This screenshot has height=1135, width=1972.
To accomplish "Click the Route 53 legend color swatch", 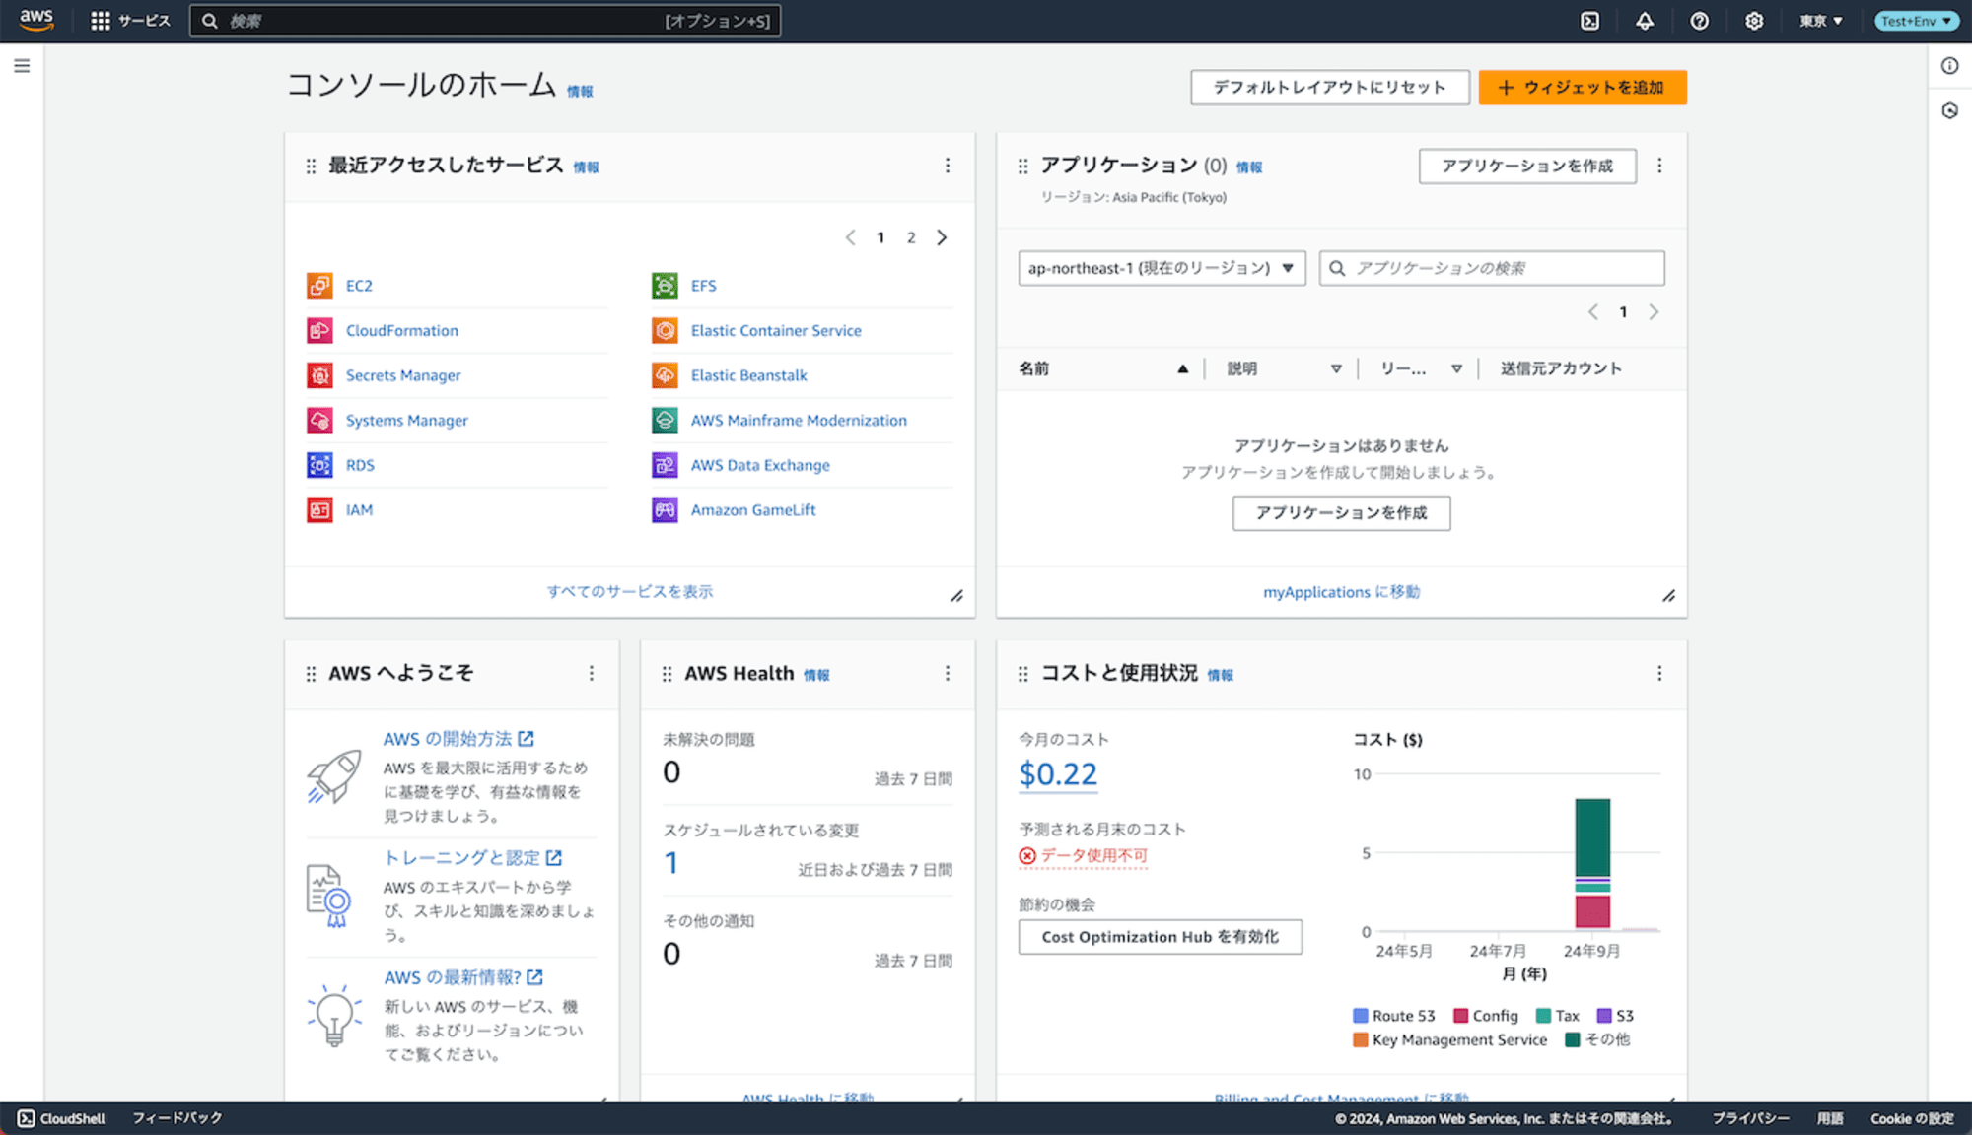I will click(x=1361, y=1016).
